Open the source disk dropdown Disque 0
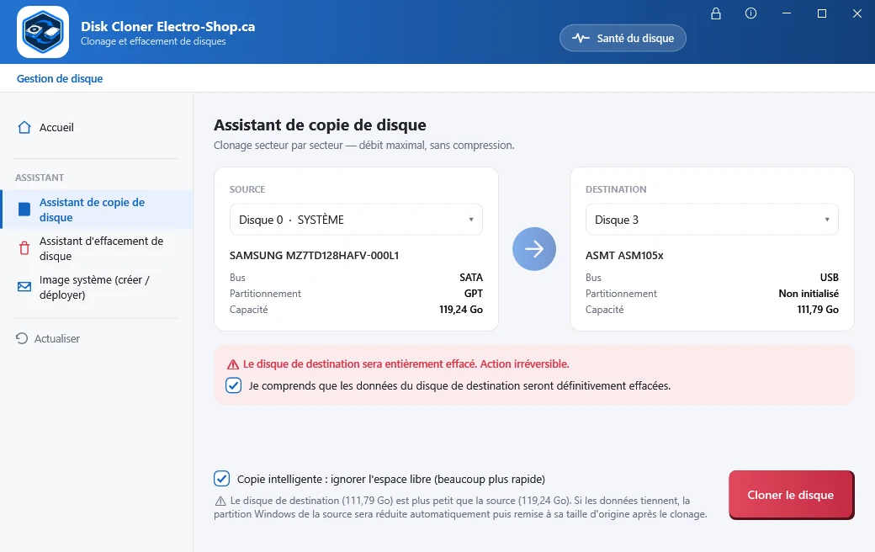Image resolution: width=875 pixels, height=552 pixels. [356, 220]
